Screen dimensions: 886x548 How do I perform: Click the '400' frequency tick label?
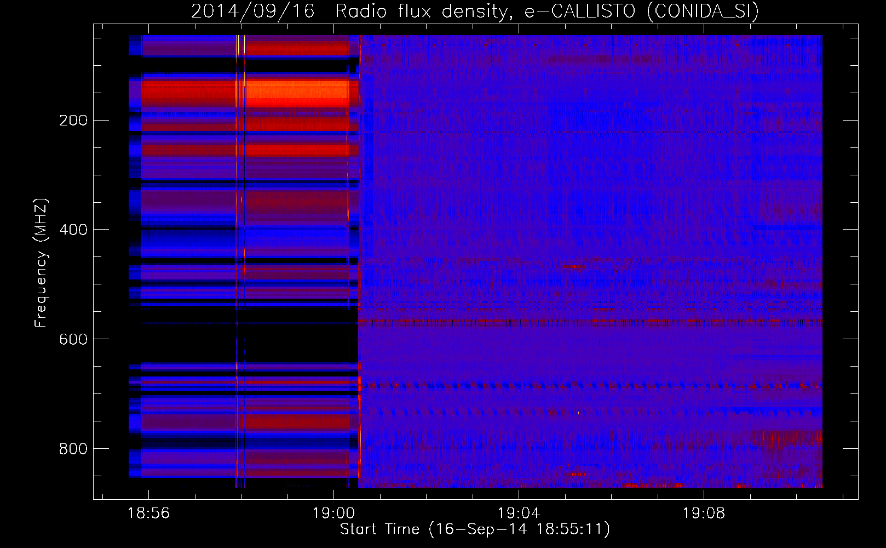click(x=73, y=230)
